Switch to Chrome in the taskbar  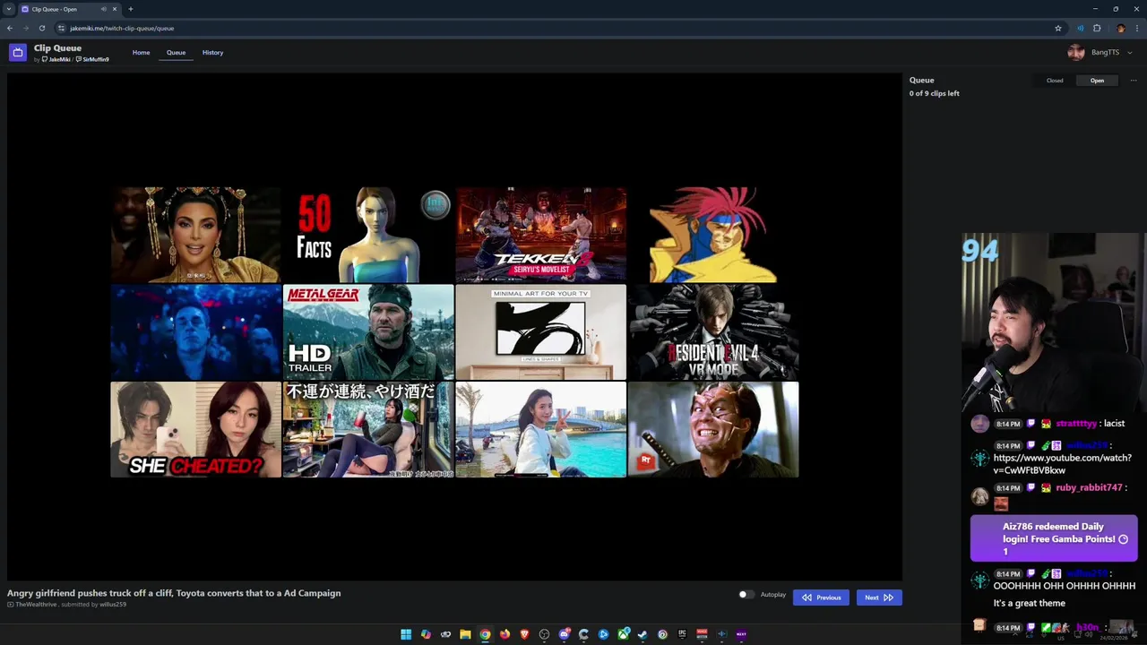[x=485, y=634]
